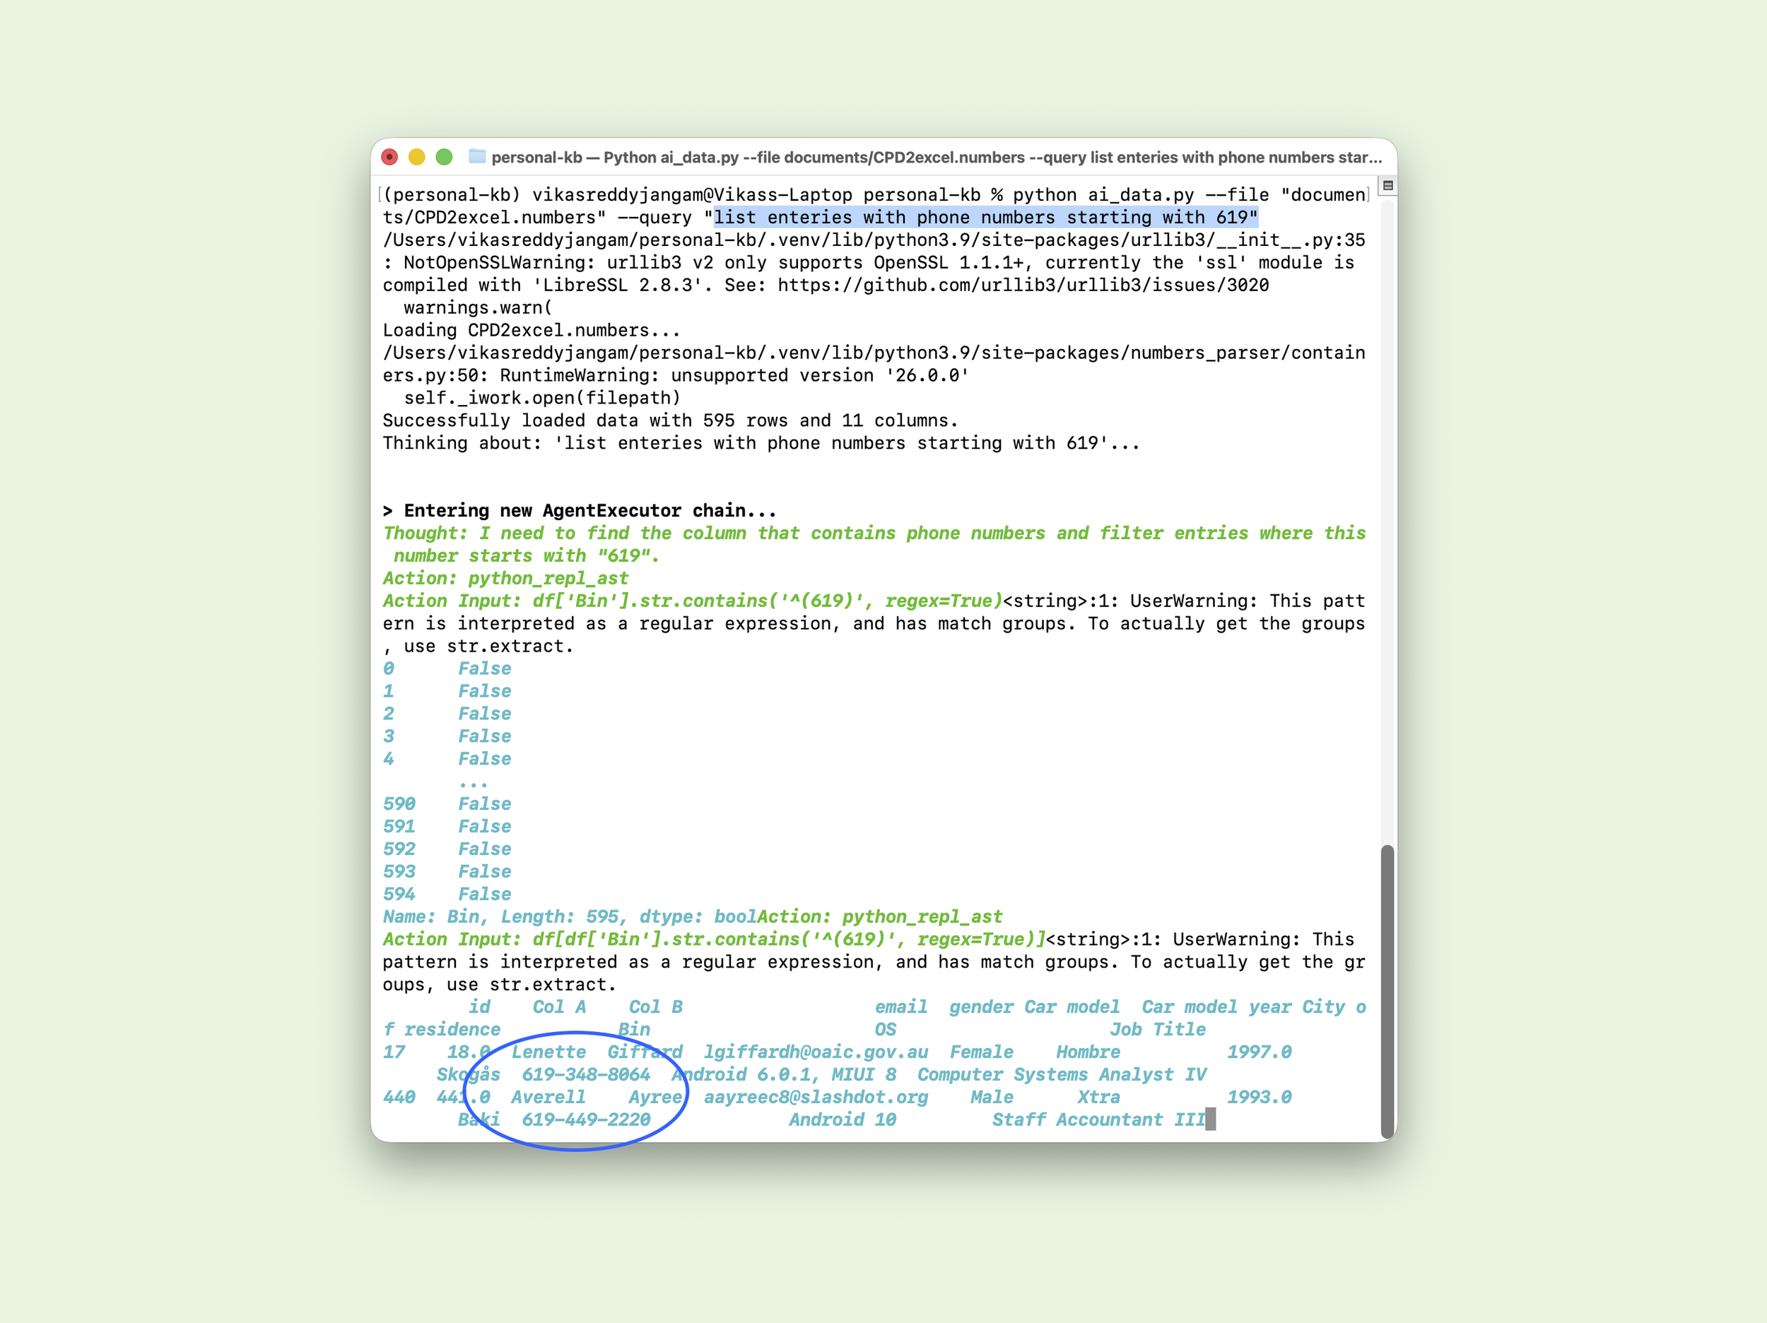Click the 'email' column header
This screenshot has height=1323, width=1767.
tap(901, 1006)
